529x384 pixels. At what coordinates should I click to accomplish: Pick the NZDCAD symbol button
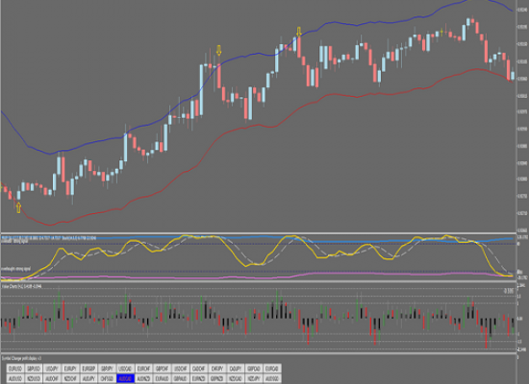236,378
